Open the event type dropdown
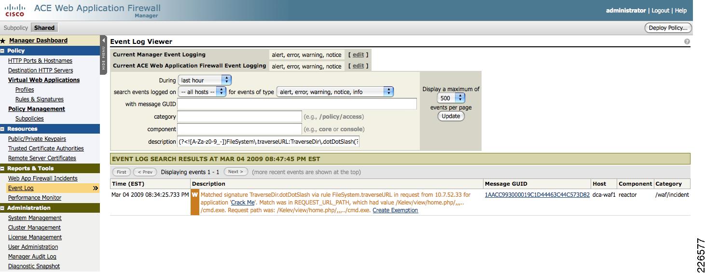 (335, 92)
